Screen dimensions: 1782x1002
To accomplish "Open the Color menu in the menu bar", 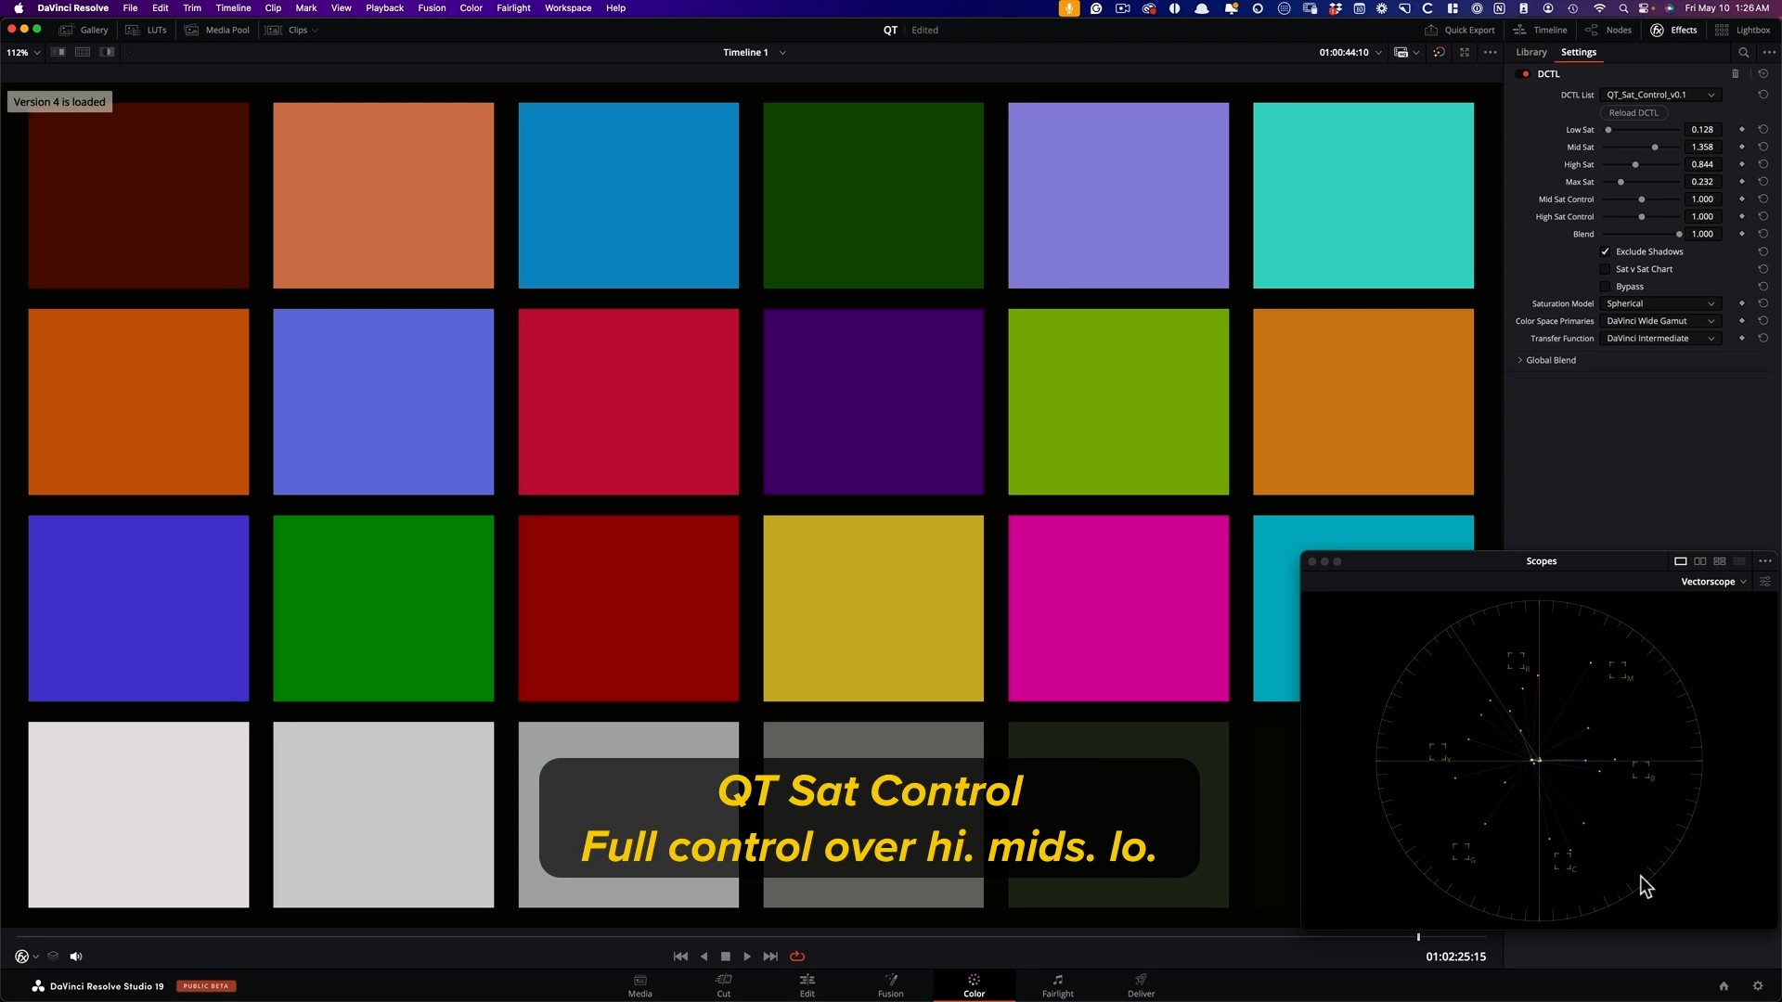I will (471, 7).
